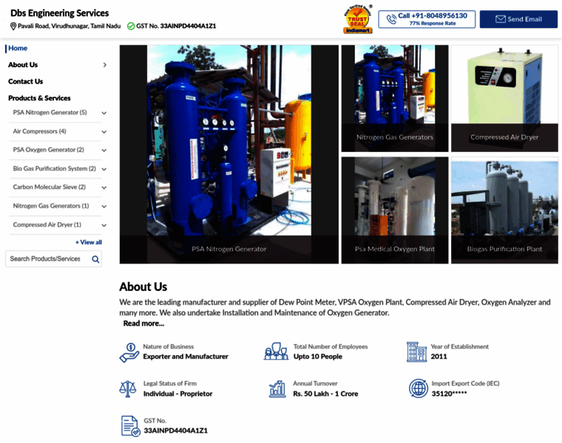The width and height of the screenshot is (562, 443).
Task: Select PSA Oxygen Generator (2) sidebar link
Action: (x=48, y=150)
